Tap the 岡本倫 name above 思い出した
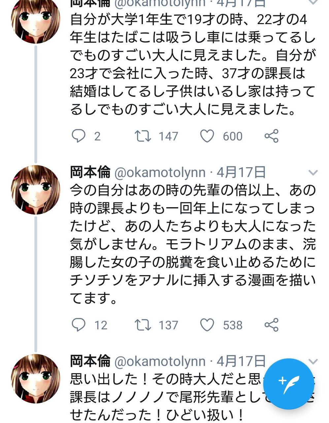This screenshot has height=423, width=329. click(x=90, y=361)
